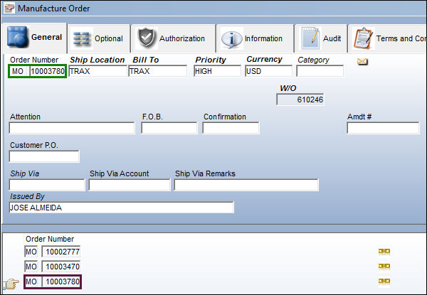This screenshot has height=295, width=427.
Task: Click the Priority label
Action: point(211,60)
